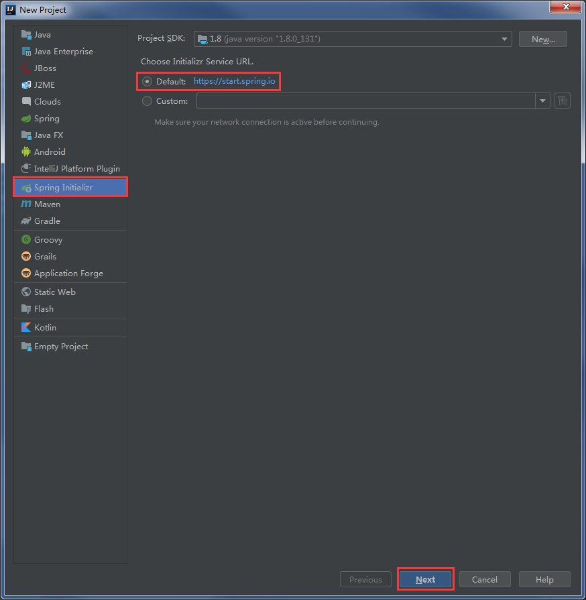Click the IntelliJ logo in title bar
Screen dimensions: 586x600
[x=10, y=9]
